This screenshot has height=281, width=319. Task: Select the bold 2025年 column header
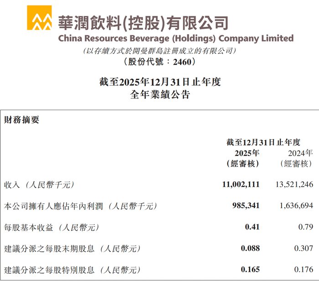pyautogui.click(x=247, y=153)
